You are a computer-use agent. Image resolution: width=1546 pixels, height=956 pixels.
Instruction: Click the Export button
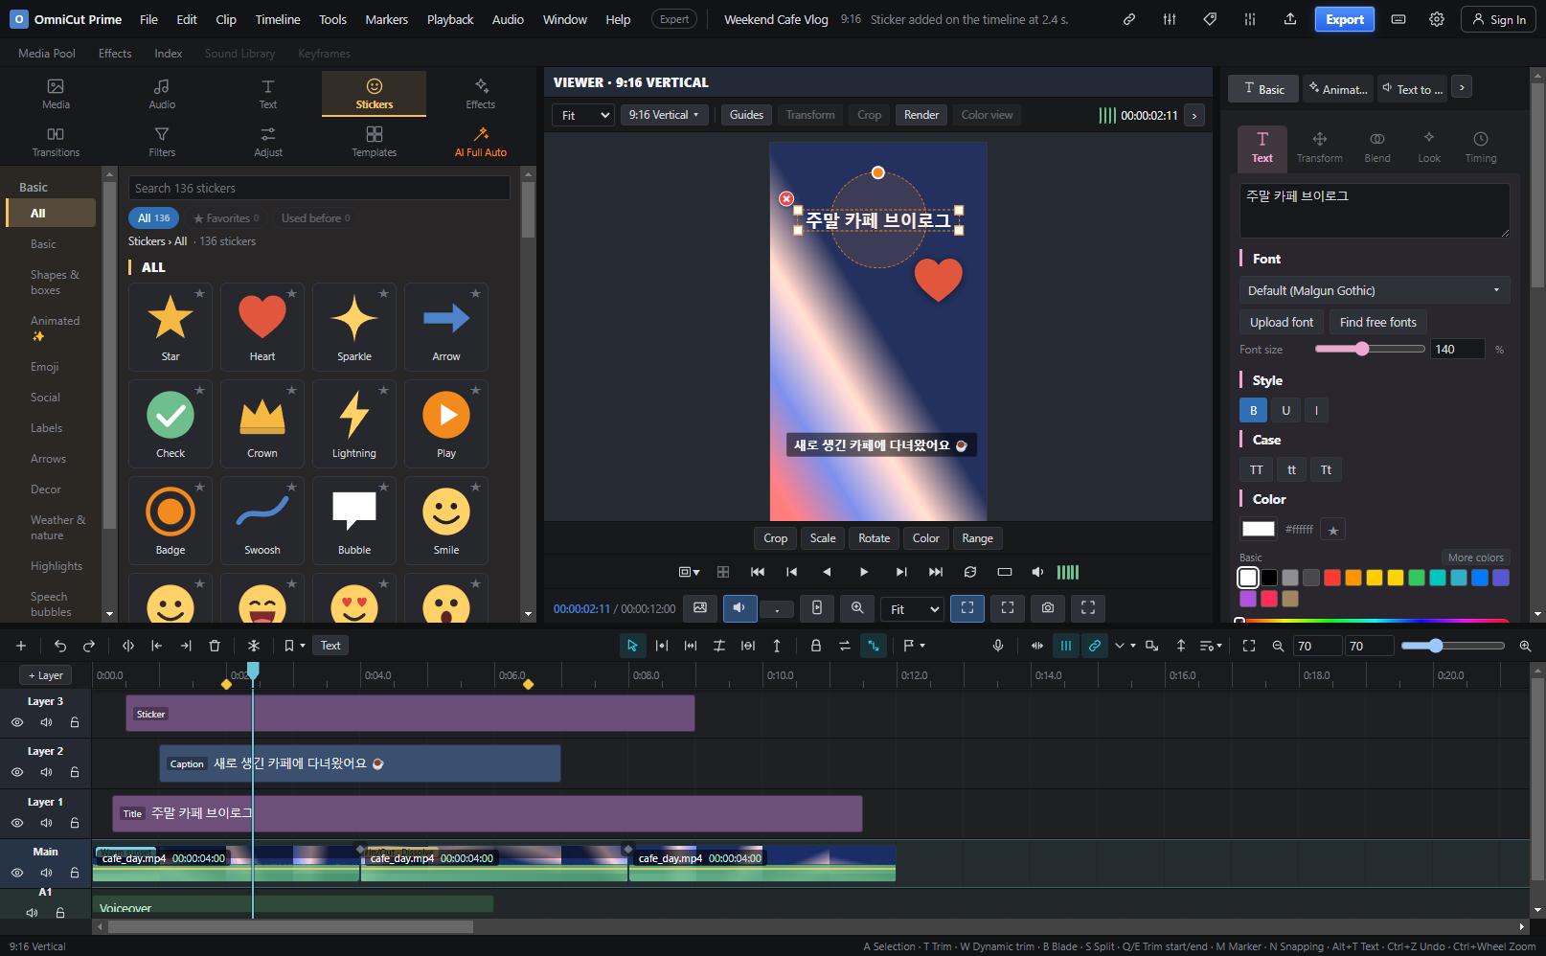coord(1345,19)
